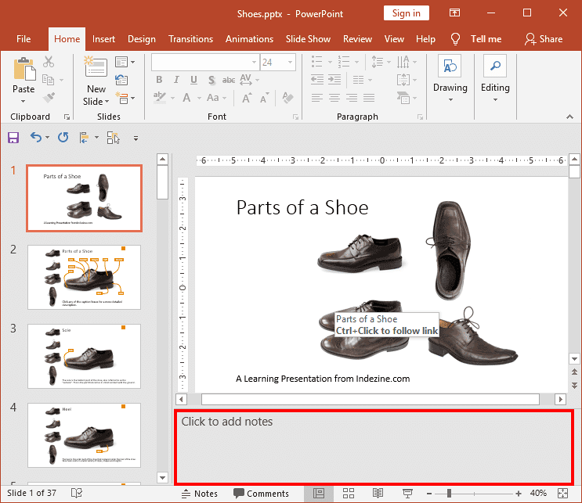Click the Redo icon in Quick Access Toolbar
Image resolution: width=582 pixels, height=503 pixels.
[63, 138]
